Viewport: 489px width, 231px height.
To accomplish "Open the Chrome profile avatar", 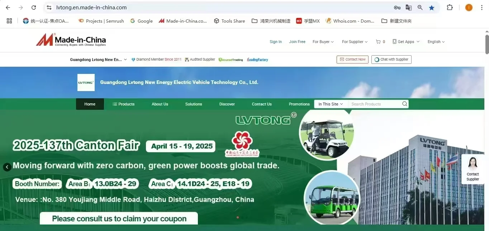I will pyautogui.click(x=469, y=8).
